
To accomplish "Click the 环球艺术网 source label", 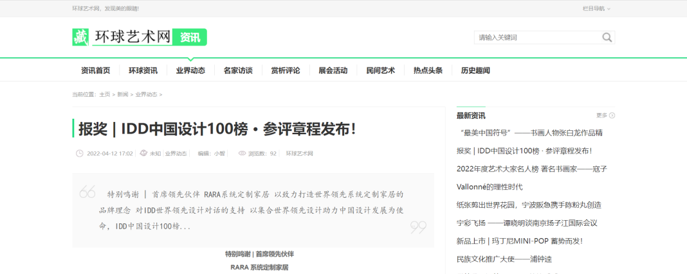I will [300, 153].
